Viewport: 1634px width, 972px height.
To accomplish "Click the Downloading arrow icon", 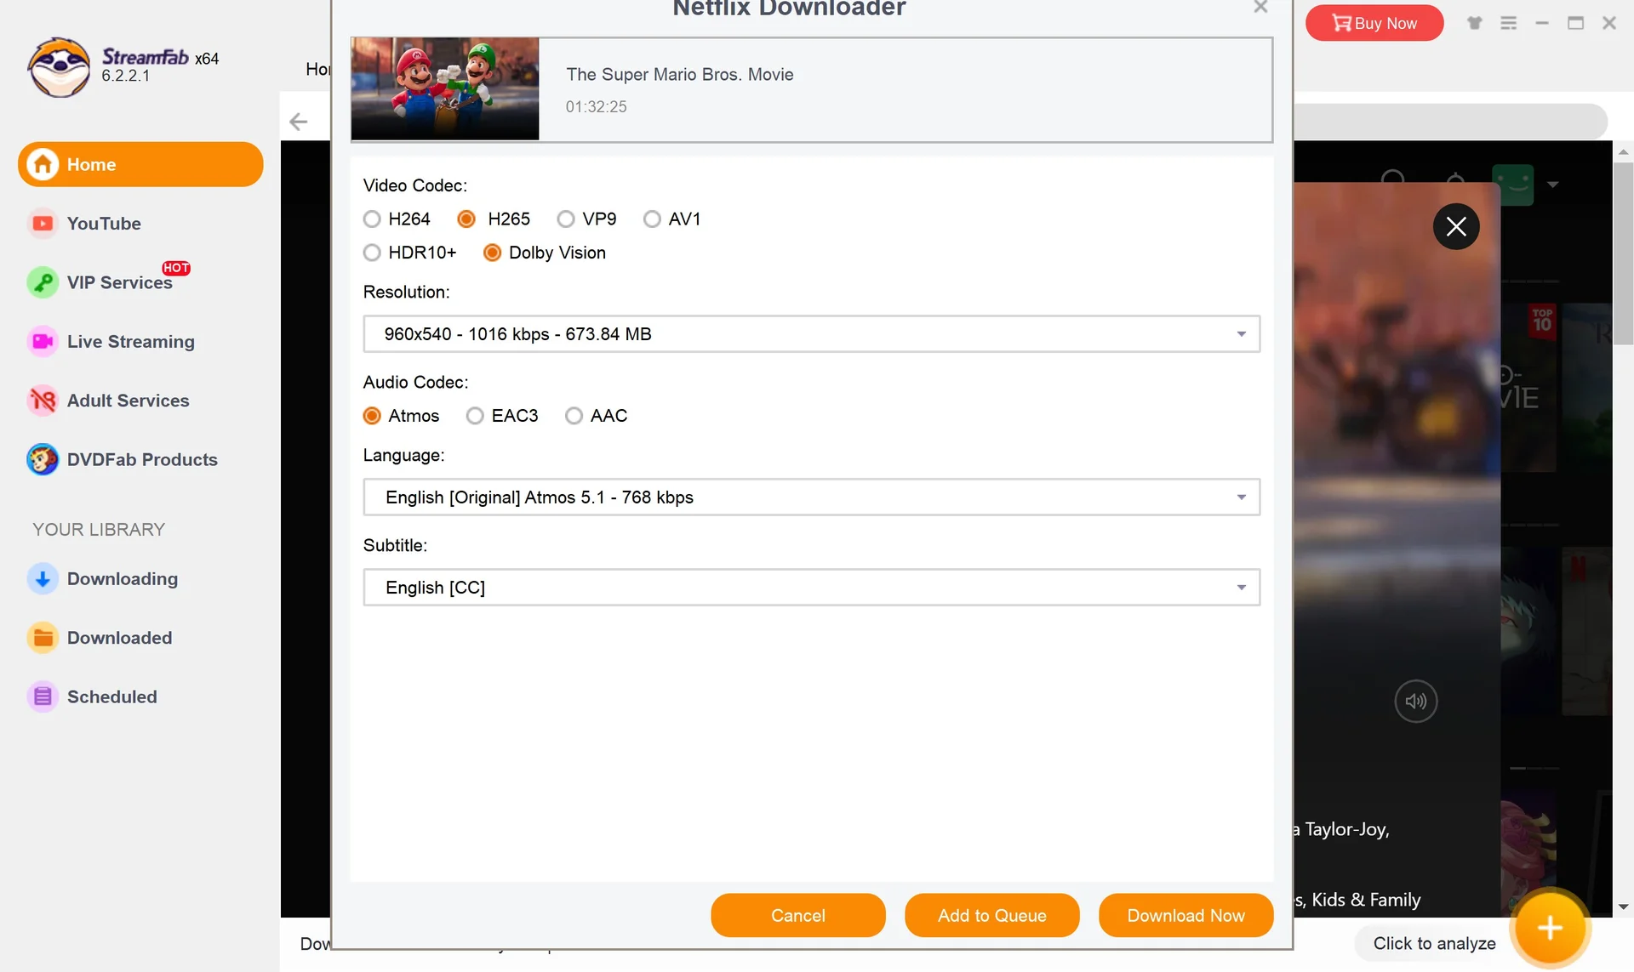I will point(43,579).
